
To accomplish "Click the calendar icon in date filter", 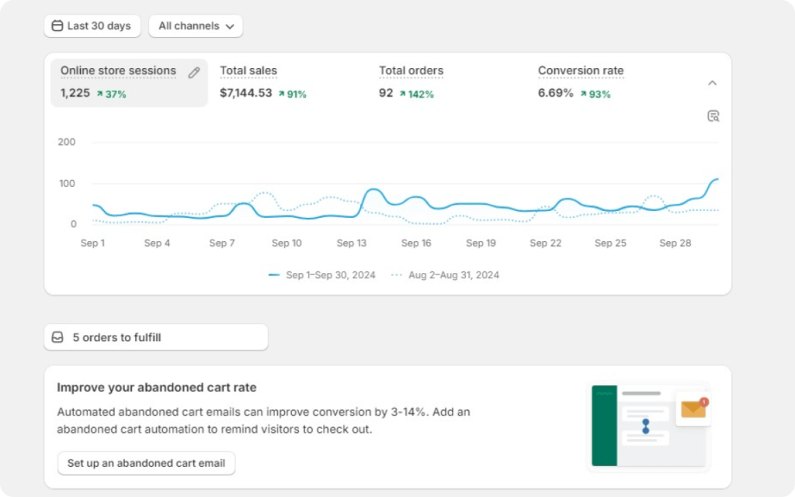I will [x=57, y=26].
